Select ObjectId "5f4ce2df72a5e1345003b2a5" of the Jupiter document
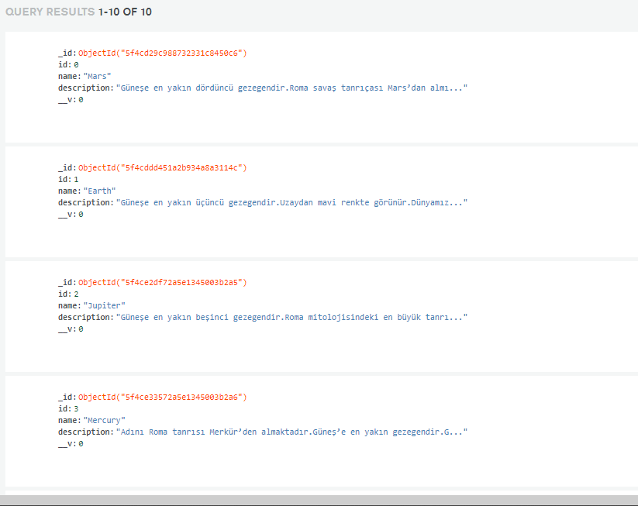Viewport: 638px width, 506px height. [162, 282]
